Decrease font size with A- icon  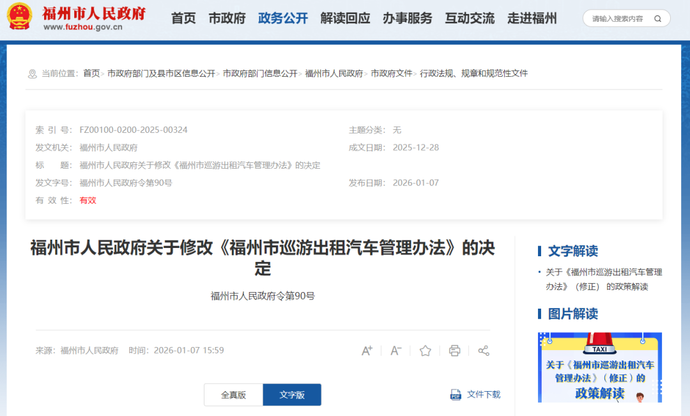click(x=396, y=350)
